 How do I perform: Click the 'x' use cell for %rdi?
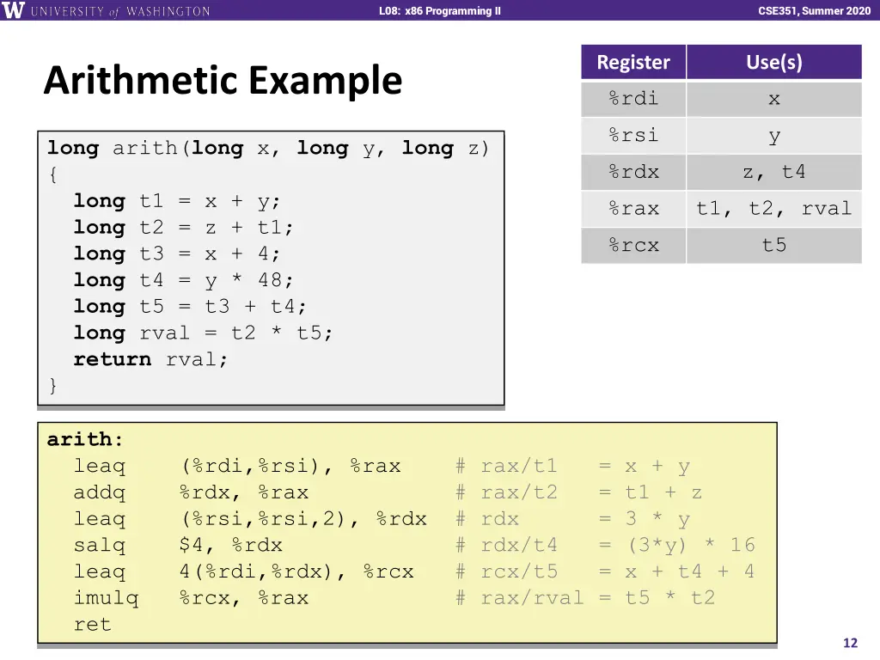tap(774, 99)
